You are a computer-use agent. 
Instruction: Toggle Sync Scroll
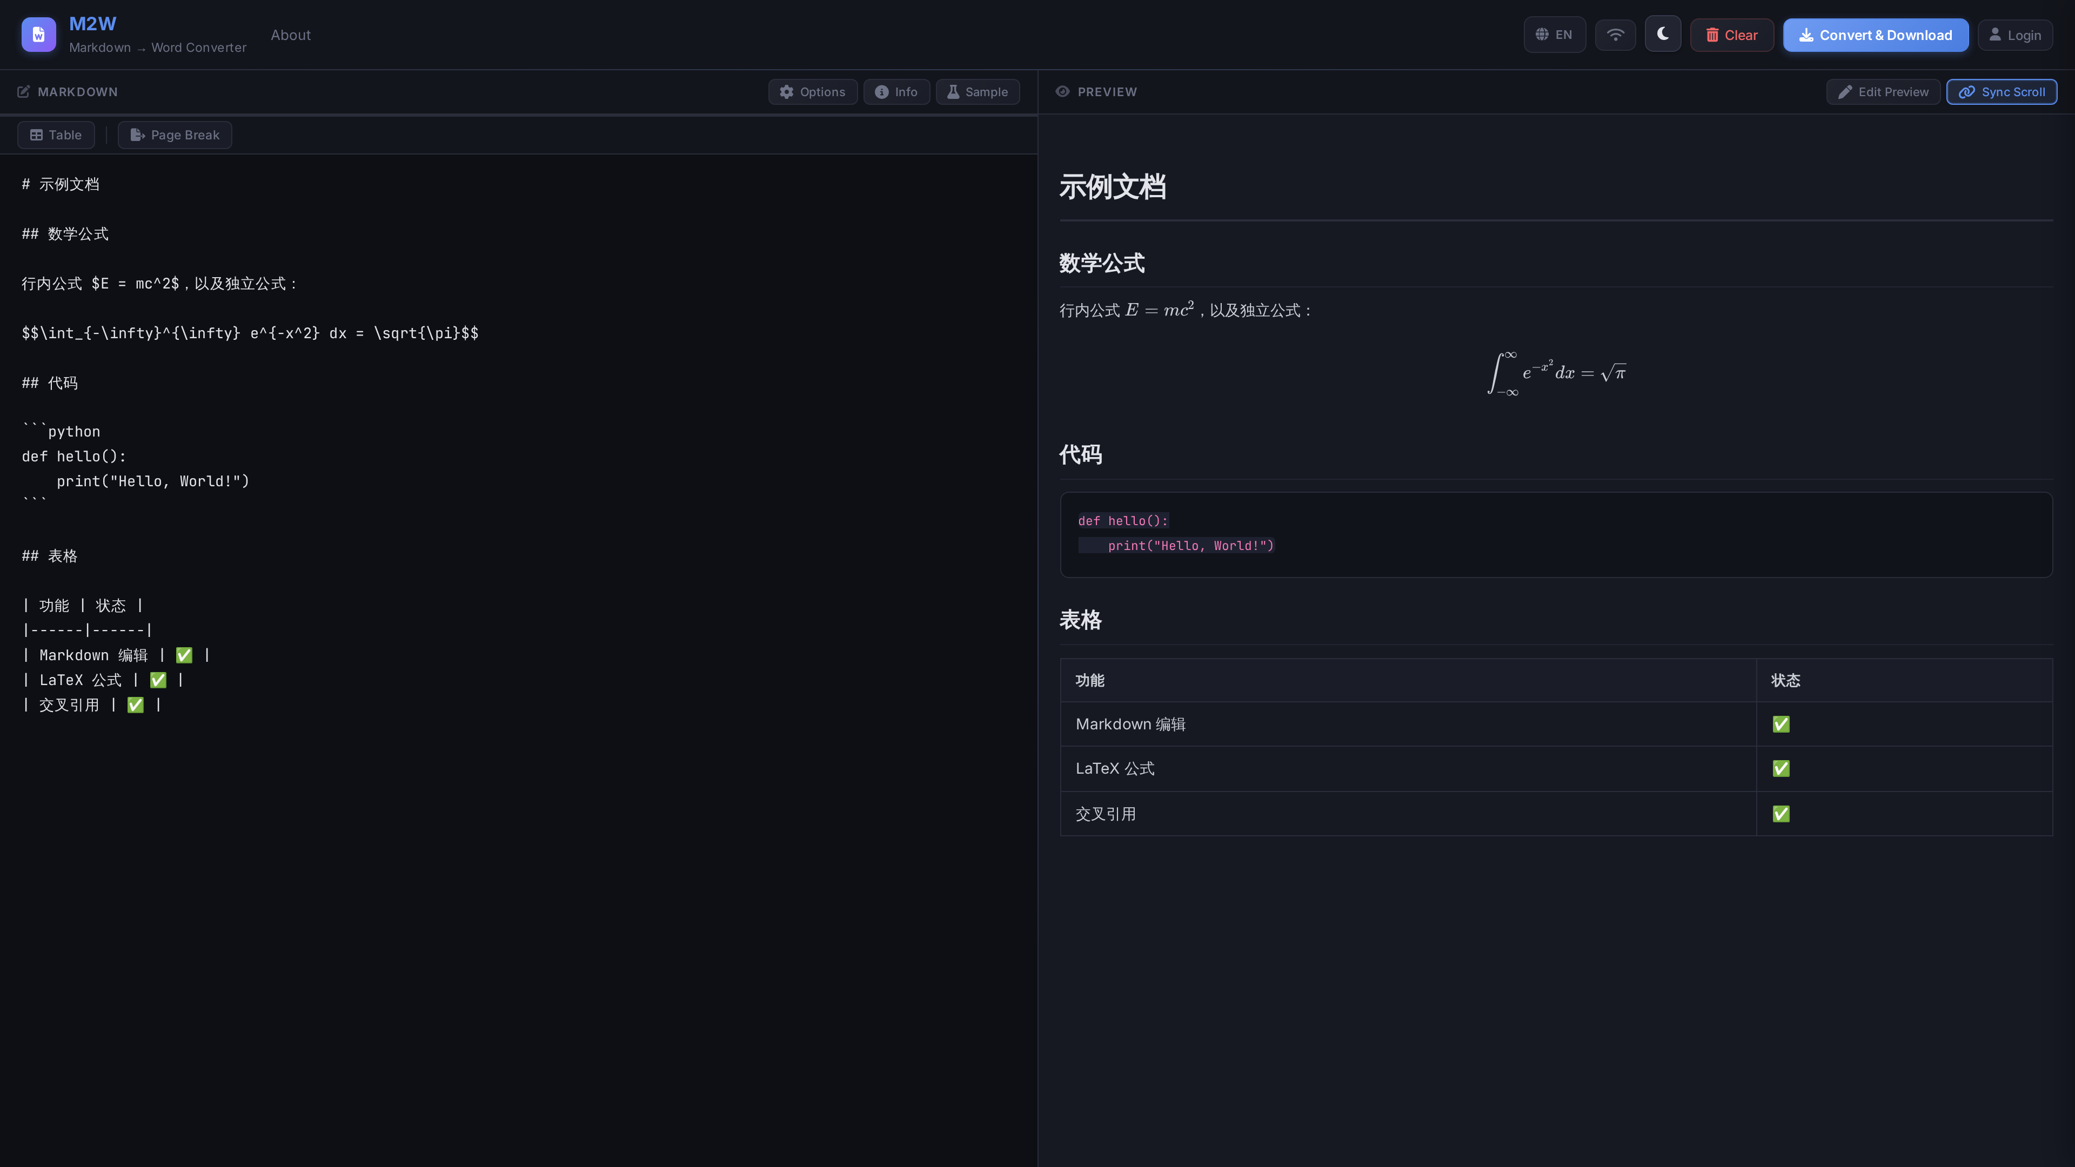[x=2002, y=92]
